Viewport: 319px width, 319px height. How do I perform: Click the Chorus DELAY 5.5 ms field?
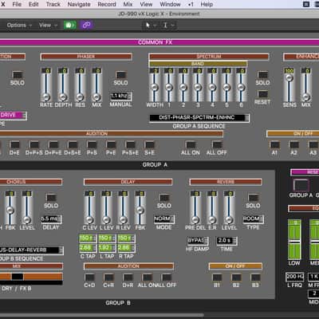coord(51,219)
